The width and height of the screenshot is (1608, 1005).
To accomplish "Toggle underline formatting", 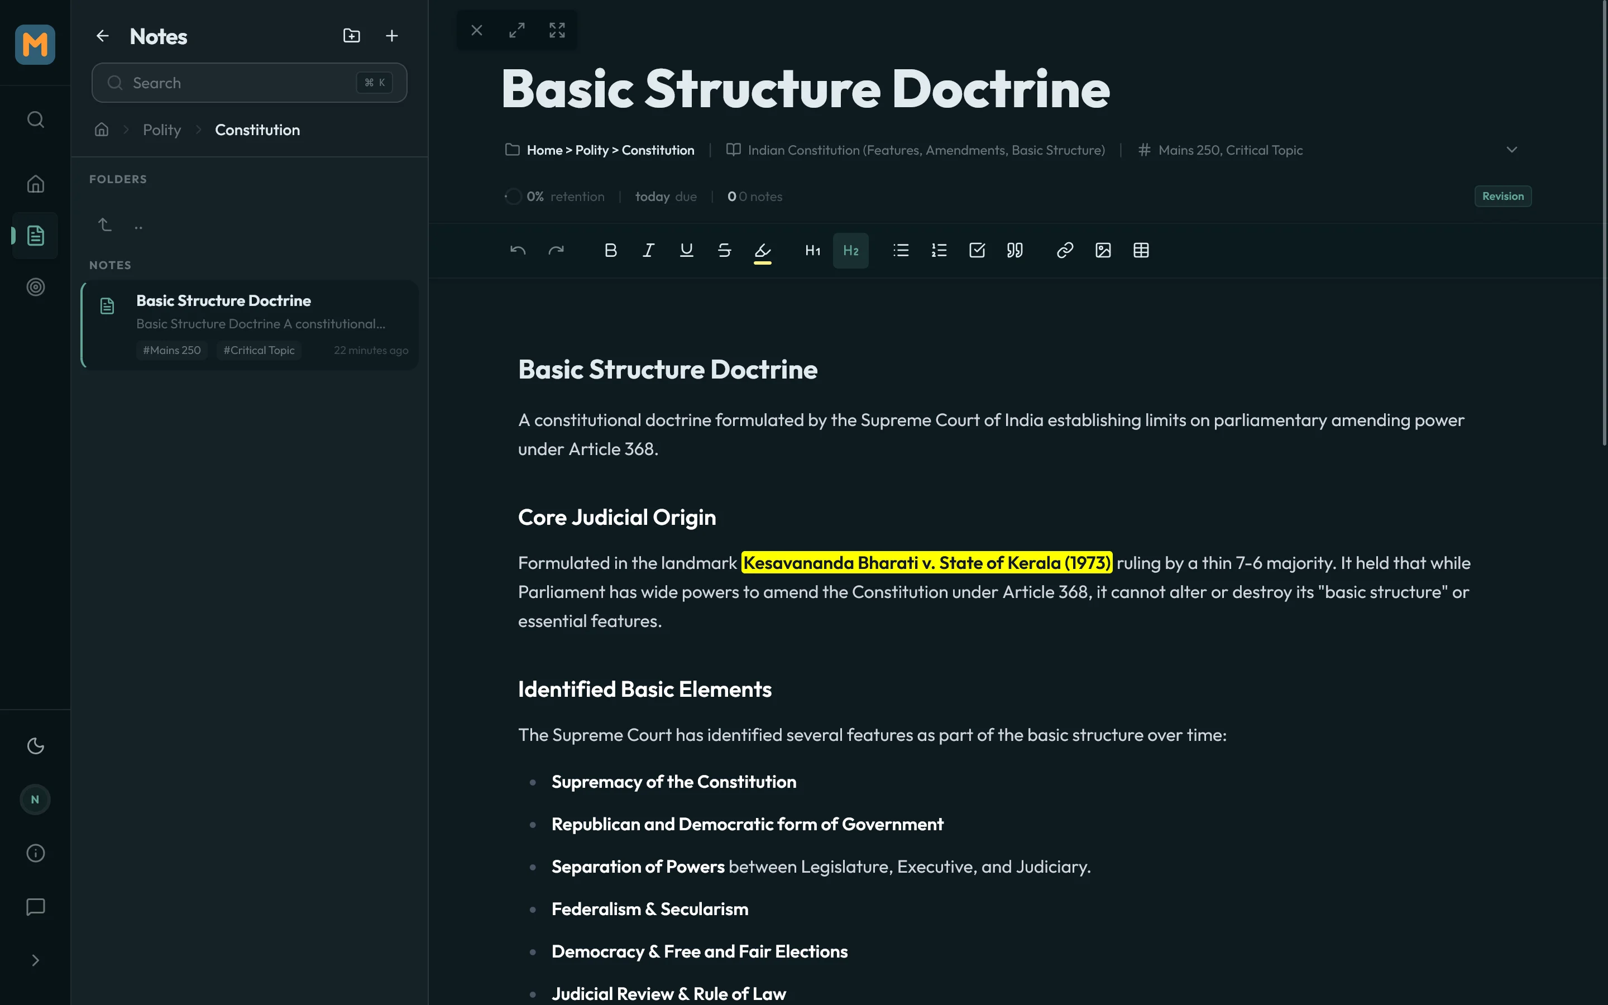I will click(x=686, y=251).
